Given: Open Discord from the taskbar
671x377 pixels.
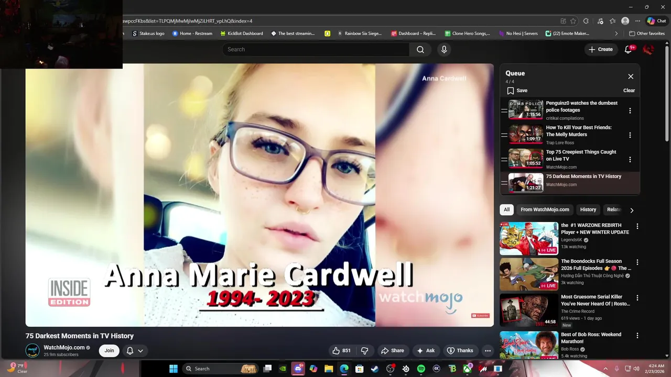Looking at the screenshot, I should [x=298, y=369].
